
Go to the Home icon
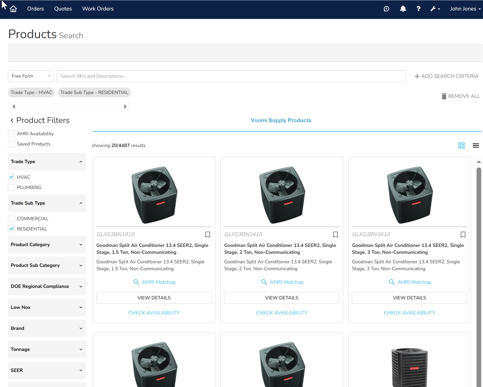(13, 9)
